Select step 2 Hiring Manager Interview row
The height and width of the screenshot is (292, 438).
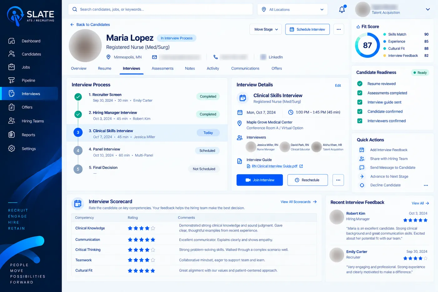click(x=147, y=115)
